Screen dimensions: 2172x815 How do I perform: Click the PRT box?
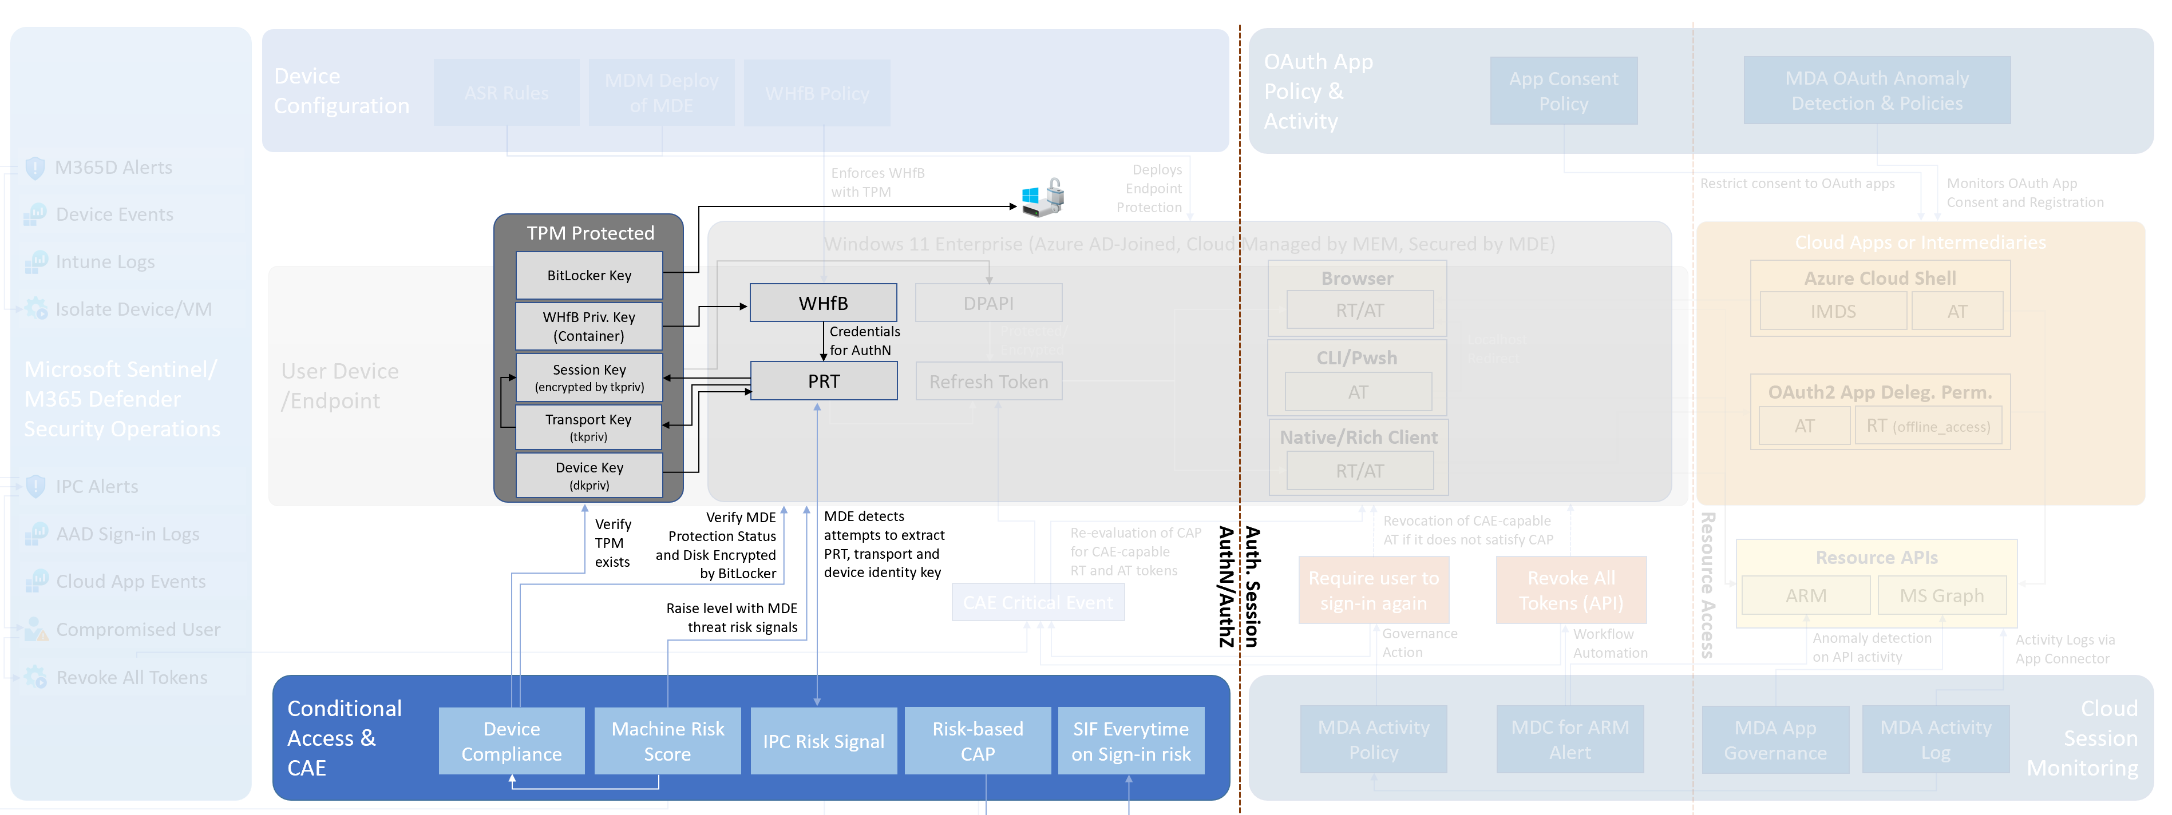click(823, 381)
